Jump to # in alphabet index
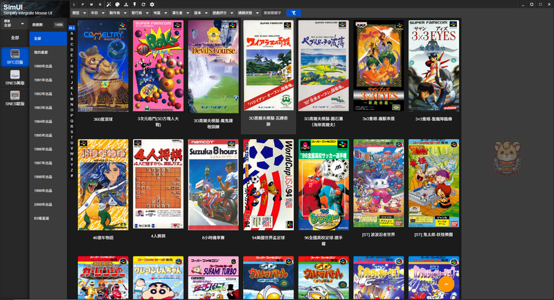This screenshot has height=300, width=554. coord(72,176)
